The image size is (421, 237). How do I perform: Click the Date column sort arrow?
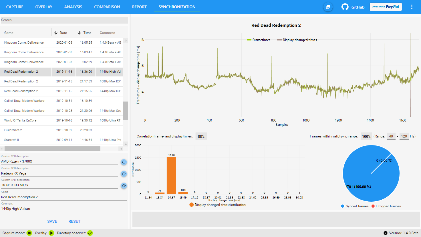pyautogui.click(x=56, y=33)
